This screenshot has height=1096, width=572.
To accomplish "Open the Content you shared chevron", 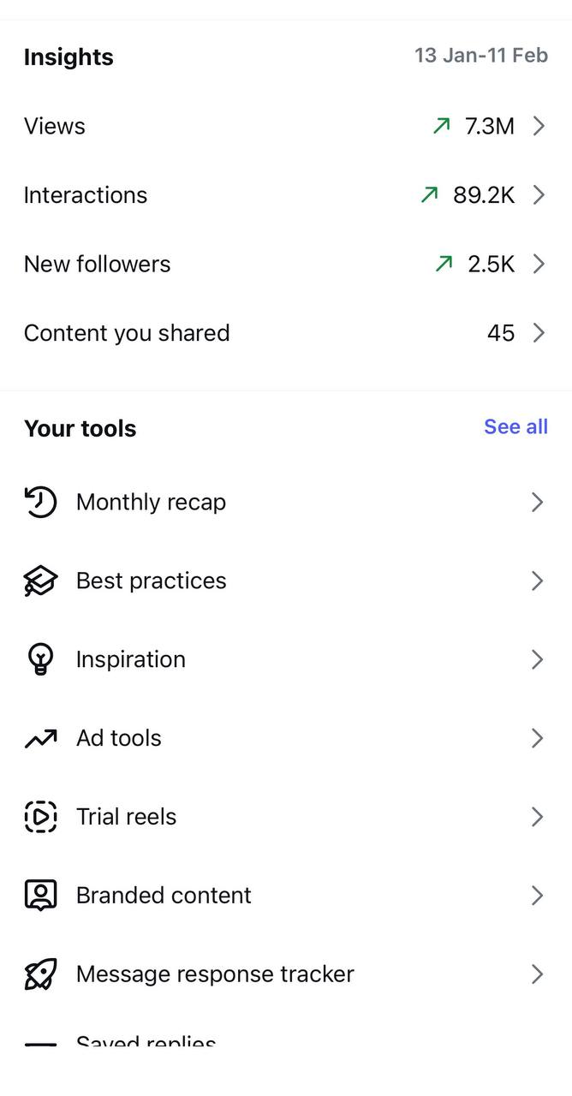I will (539, 333).
